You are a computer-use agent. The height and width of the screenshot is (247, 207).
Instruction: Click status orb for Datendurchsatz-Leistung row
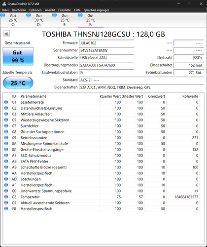6,108
